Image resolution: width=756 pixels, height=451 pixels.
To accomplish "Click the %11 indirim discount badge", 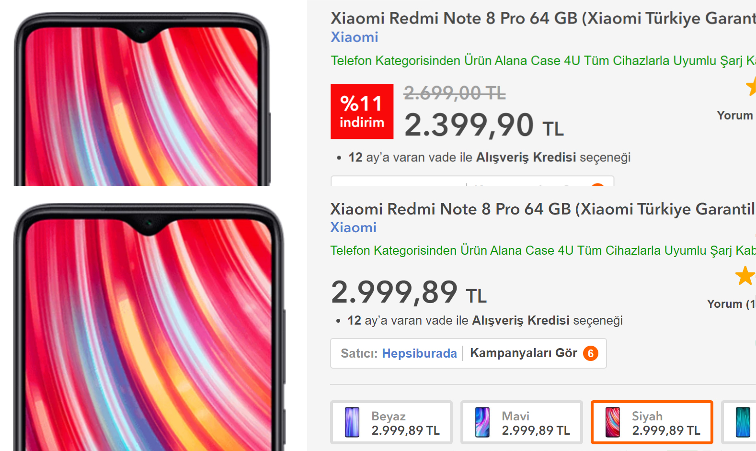I will 362,112.
